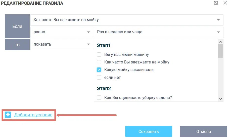The width and height of the screenshot is (228, 138).
Task: Expand the 'Раз в неделю или чаще' value dropdown
Action: 159,32
